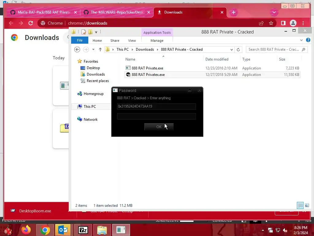Click the empty second field in Password dialog
Image resolution: width=314 pixels, height=236 pixels.
[156, 116]
